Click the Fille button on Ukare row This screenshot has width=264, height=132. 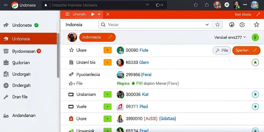(221, 50)
